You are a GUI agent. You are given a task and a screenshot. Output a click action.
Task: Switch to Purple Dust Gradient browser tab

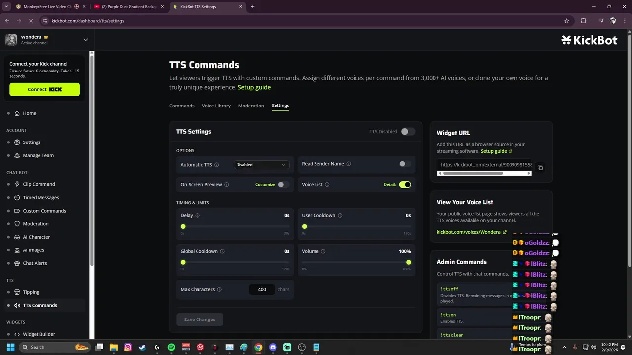tap(128, 7)
